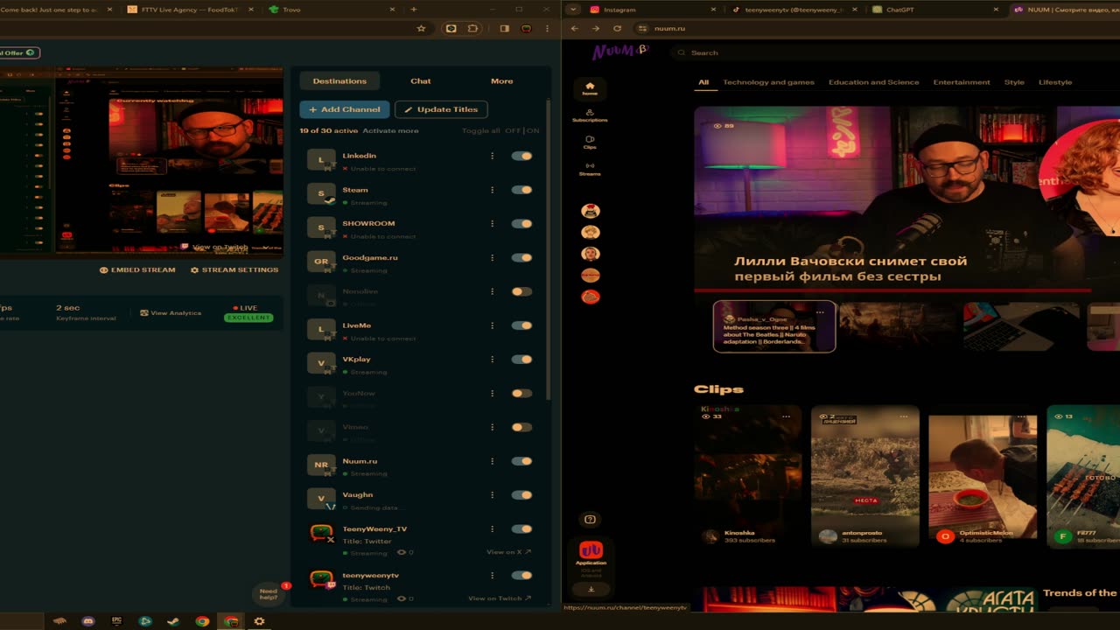Toggle the LiveMe destination
Image resolution: width=1120 pixels, height=630 pixels.
pyautogui.click(x=521, y=325)
